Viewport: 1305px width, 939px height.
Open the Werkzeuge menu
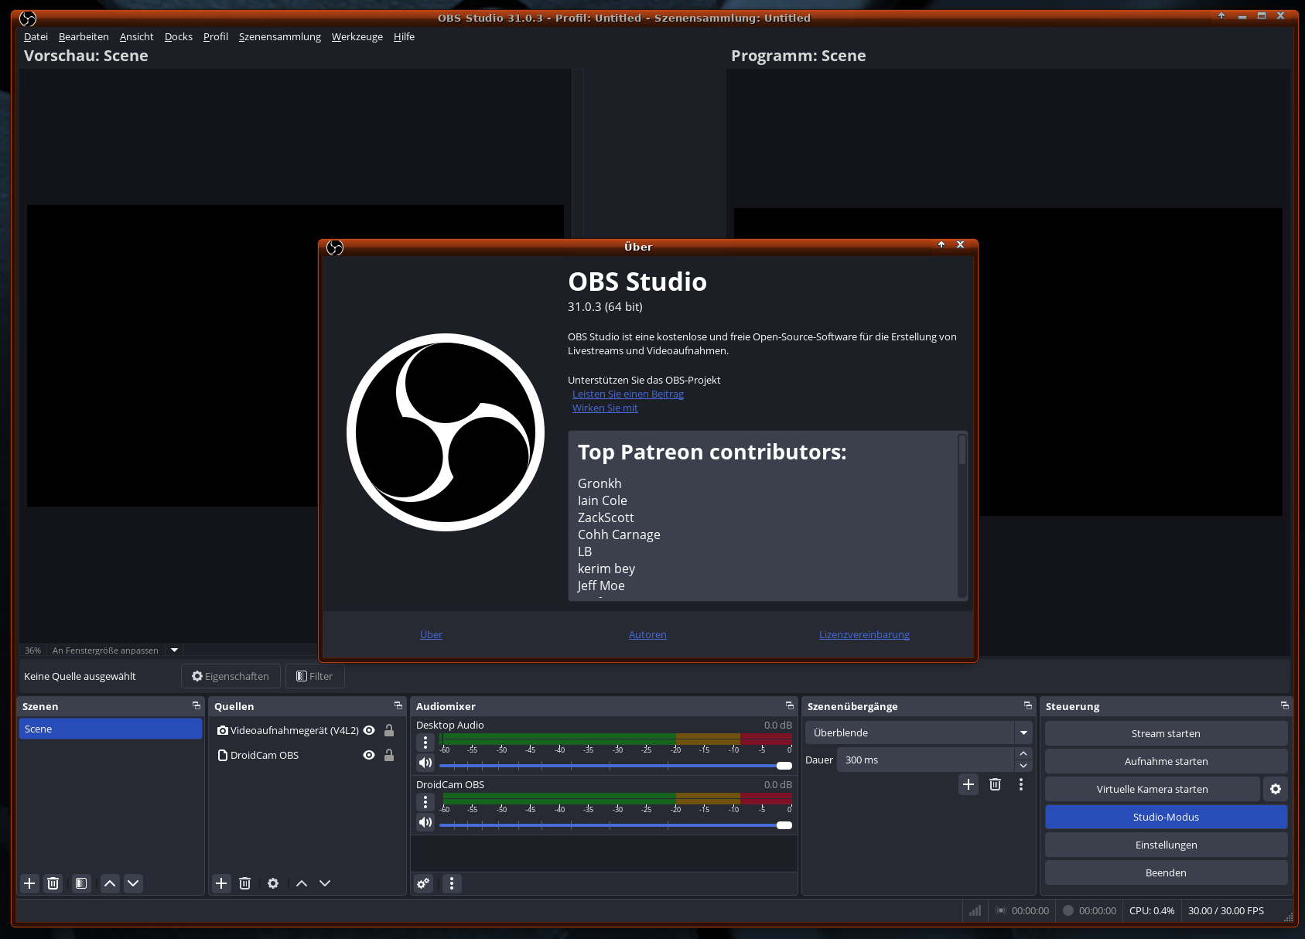point(357,36)
